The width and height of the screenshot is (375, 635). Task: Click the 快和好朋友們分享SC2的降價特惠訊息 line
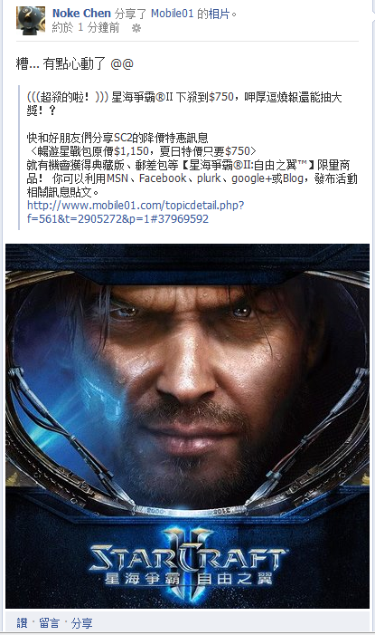(x=117, y=138)
